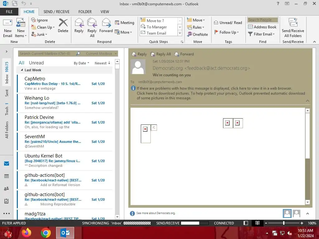Click the Search People field
This screenshot has height=239, width=319.
[x=263, y=20]
